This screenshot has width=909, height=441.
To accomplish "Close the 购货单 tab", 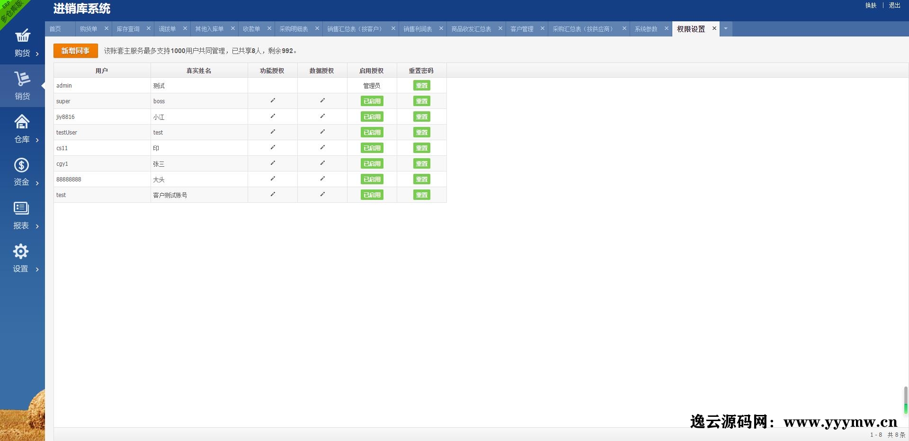I will click(107, 28).
